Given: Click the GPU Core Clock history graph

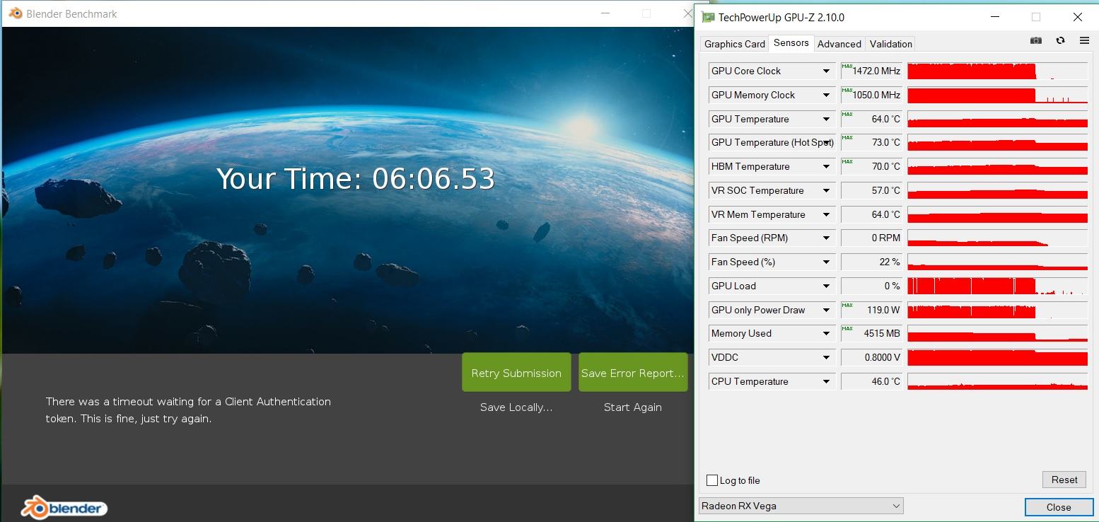Looking at the screenshot, I should [997, 71].
